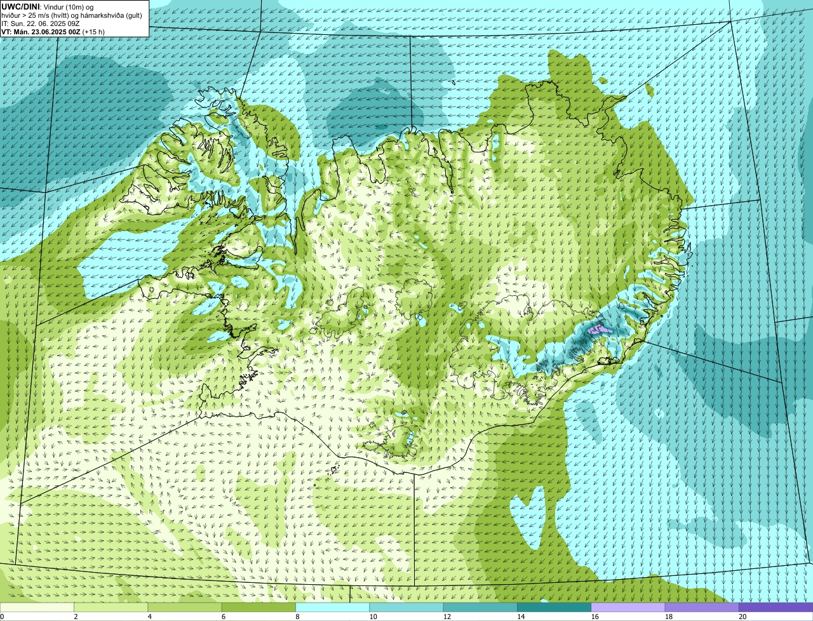This screenshot has width=813, height=621.
Task: Click the light cyan 8–10 m/s legend swatch
Action: click(332, 607)
